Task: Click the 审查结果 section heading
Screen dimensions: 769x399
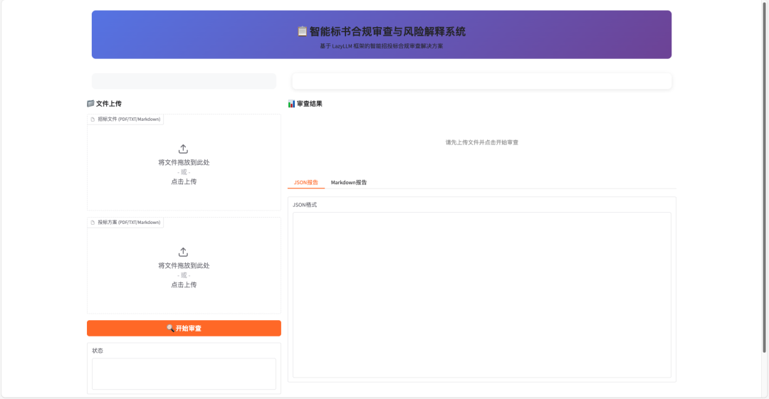Action: (x=310, y=103)
